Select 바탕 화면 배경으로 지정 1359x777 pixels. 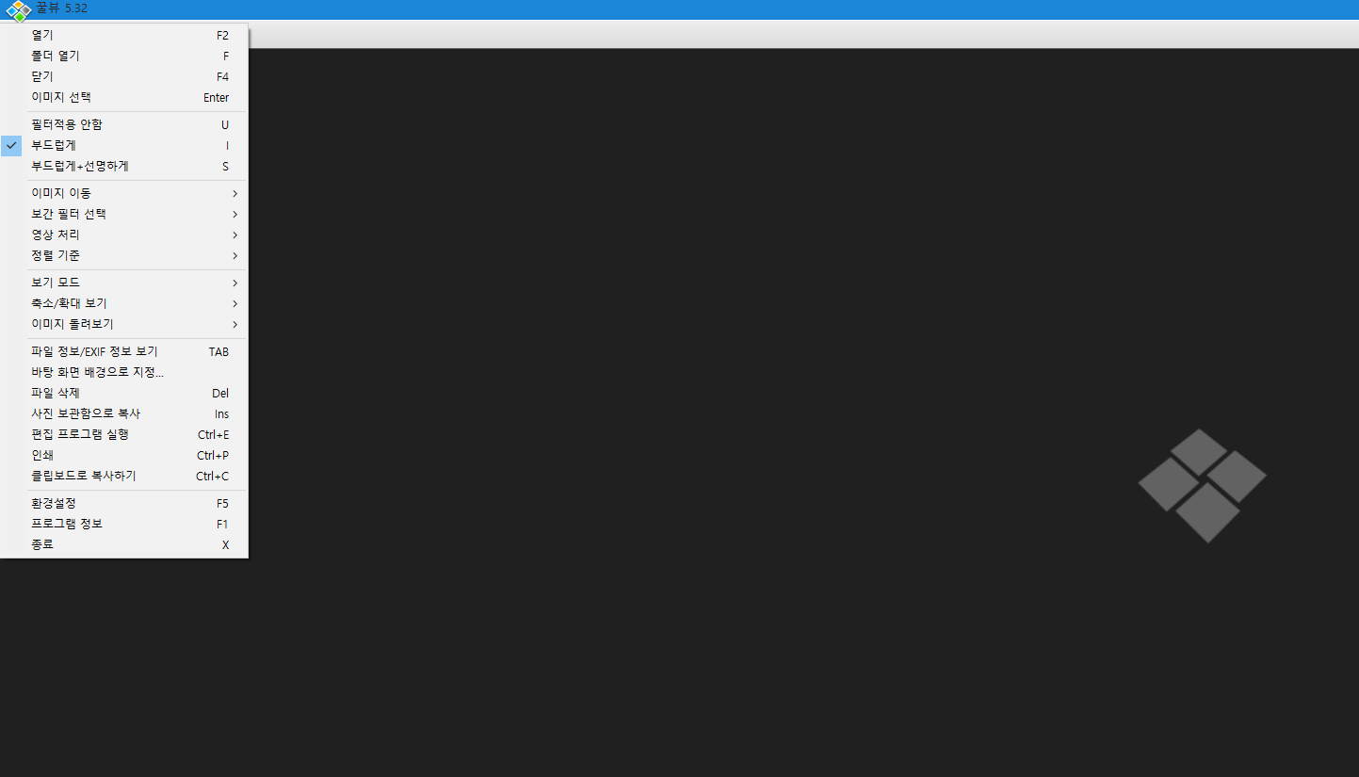124,372
